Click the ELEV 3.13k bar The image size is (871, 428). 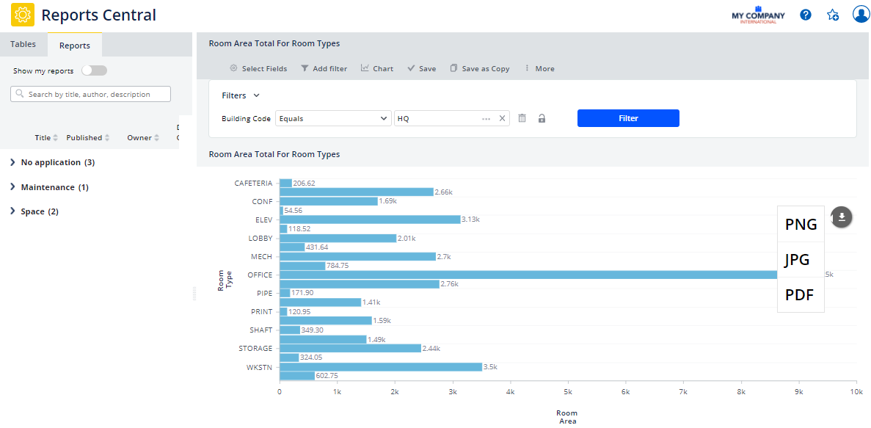click(x=370, y=220)
